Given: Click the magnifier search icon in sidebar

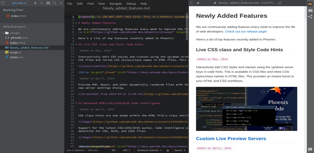Looking at the screenshot, I should pos(55,3).
